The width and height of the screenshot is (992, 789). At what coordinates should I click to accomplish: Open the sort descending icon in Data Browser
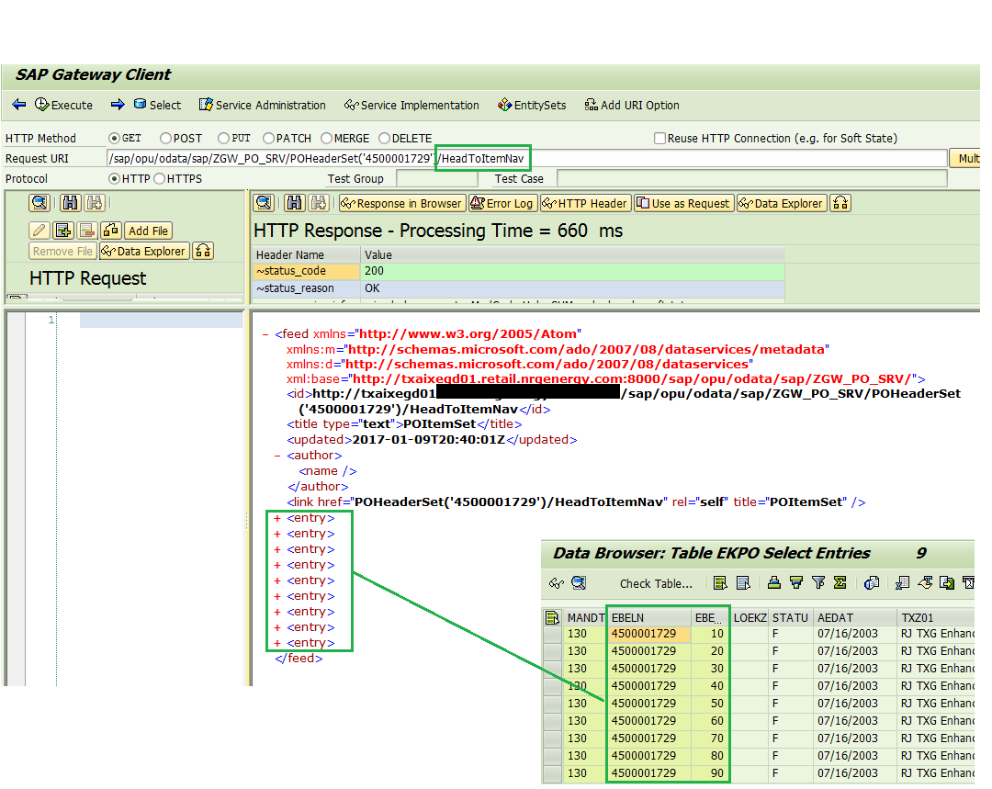point(798,582)
